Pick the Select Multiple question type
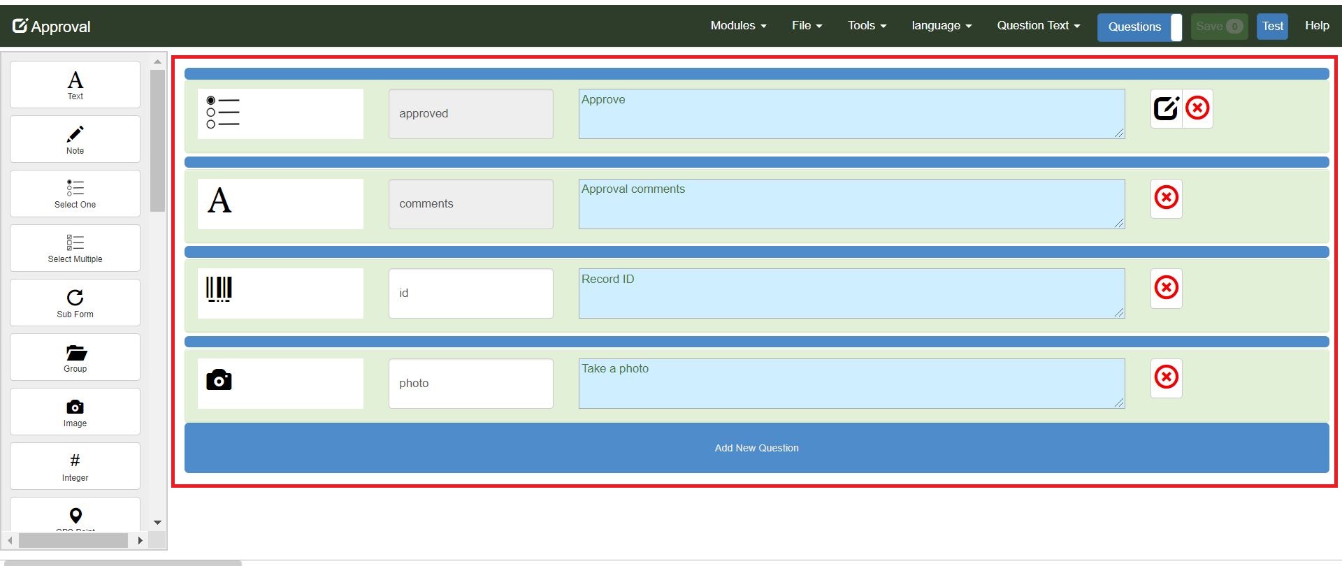 [75, 248]
